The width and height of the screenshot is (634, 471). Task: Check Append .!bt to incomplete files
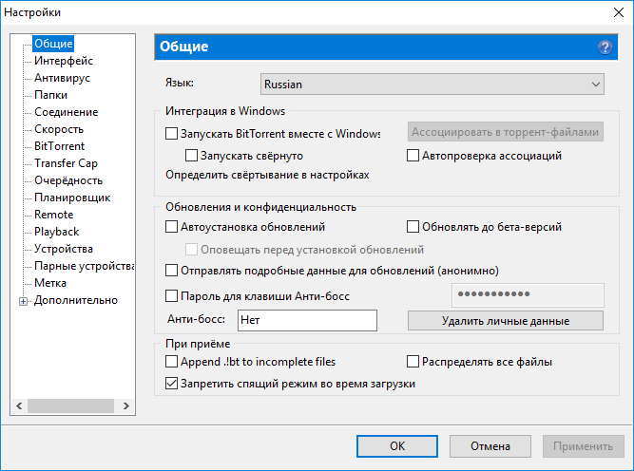click(172, 362)
